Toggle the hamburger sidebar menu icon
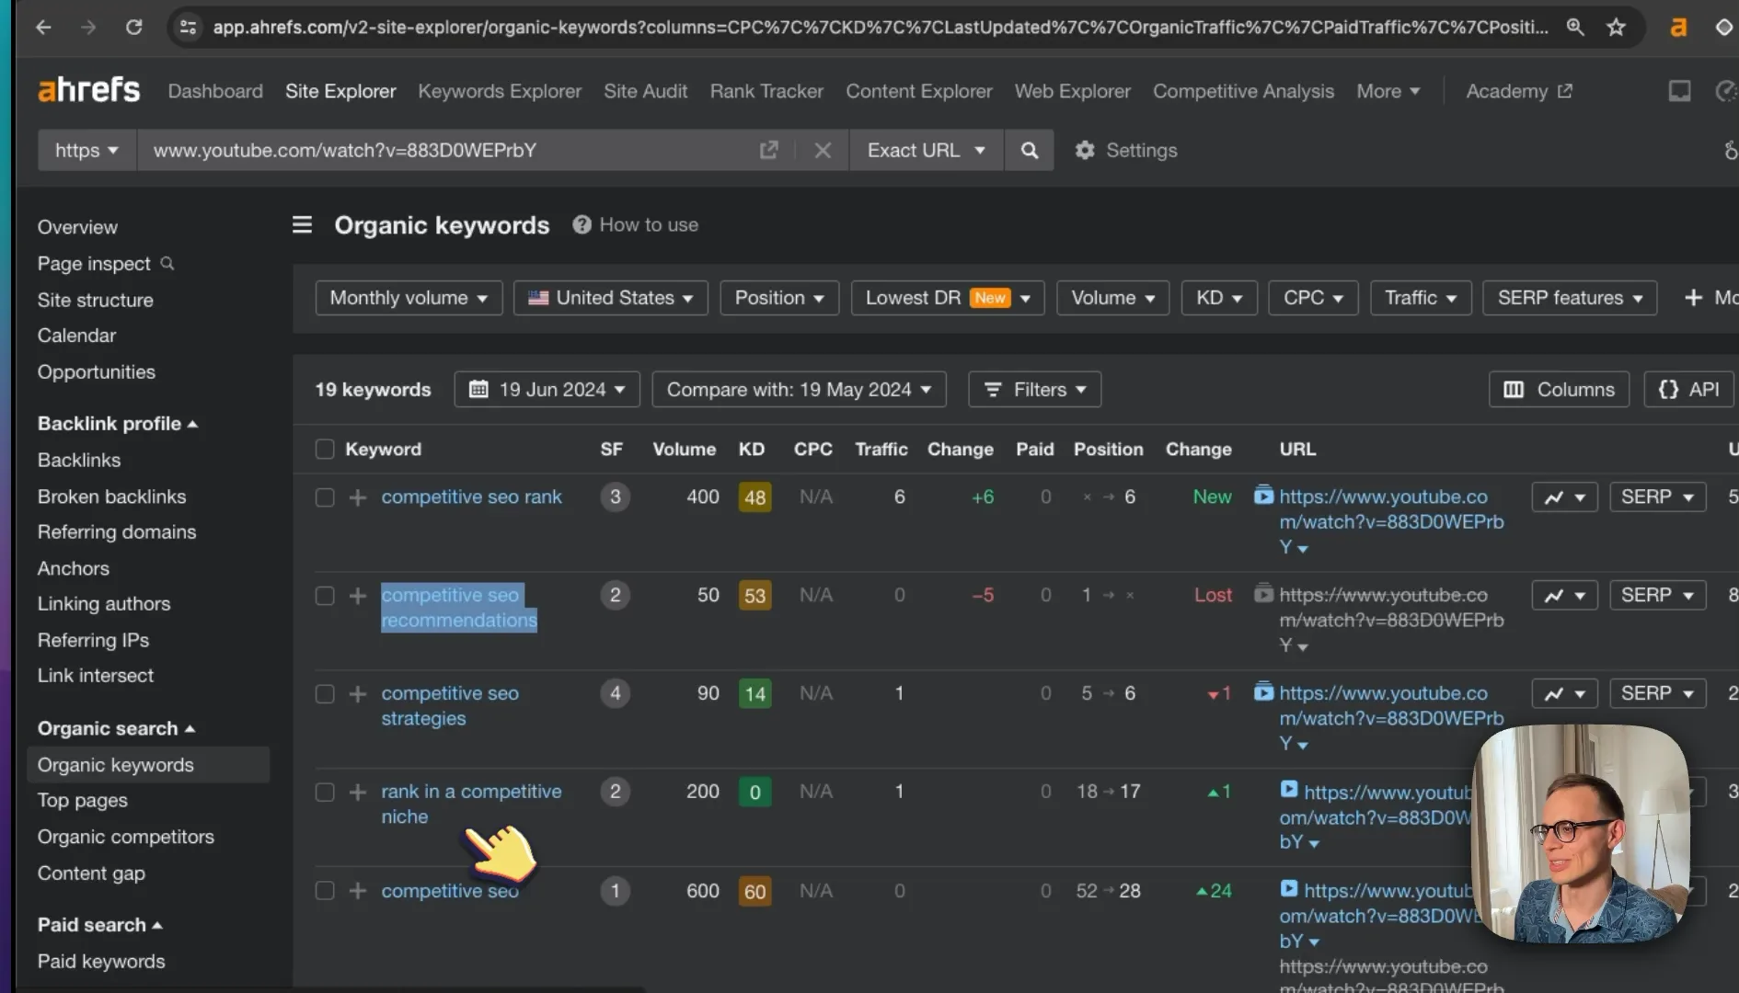This screenshot has height=993, width=1739. [302, 224]
